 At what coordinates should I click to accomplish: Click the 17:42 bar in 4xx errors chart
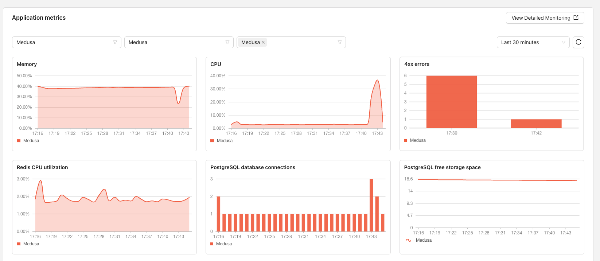coord(536,124)
